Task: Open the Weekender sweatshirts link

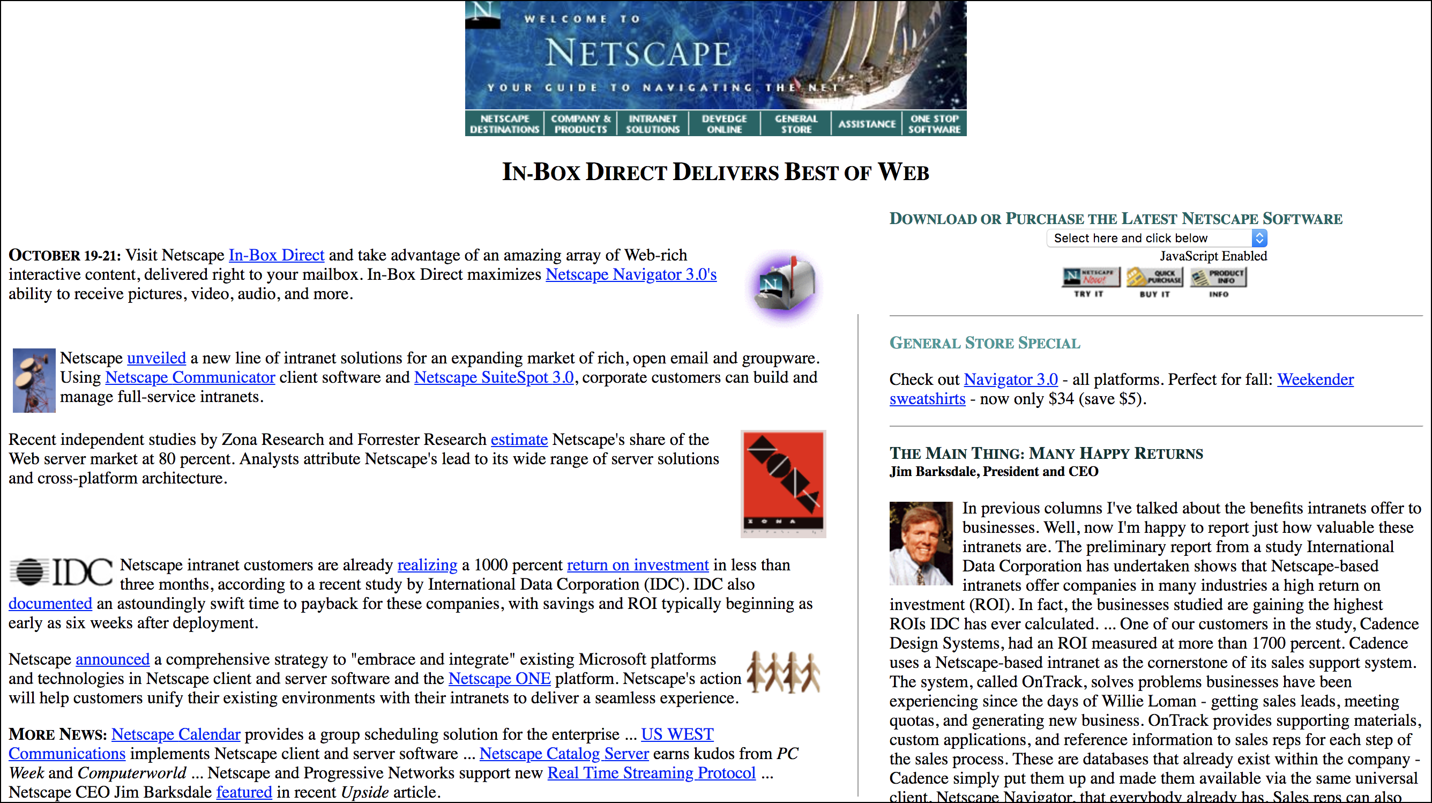Action: (1315, 380)
